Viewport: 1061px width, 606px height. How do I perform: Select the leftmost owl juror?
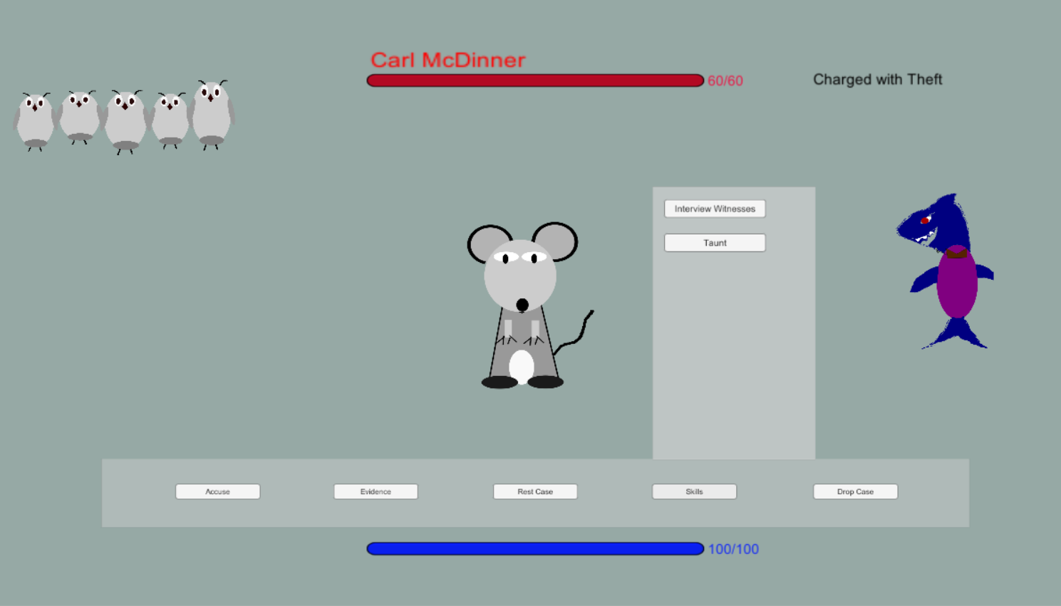[34, 122]
